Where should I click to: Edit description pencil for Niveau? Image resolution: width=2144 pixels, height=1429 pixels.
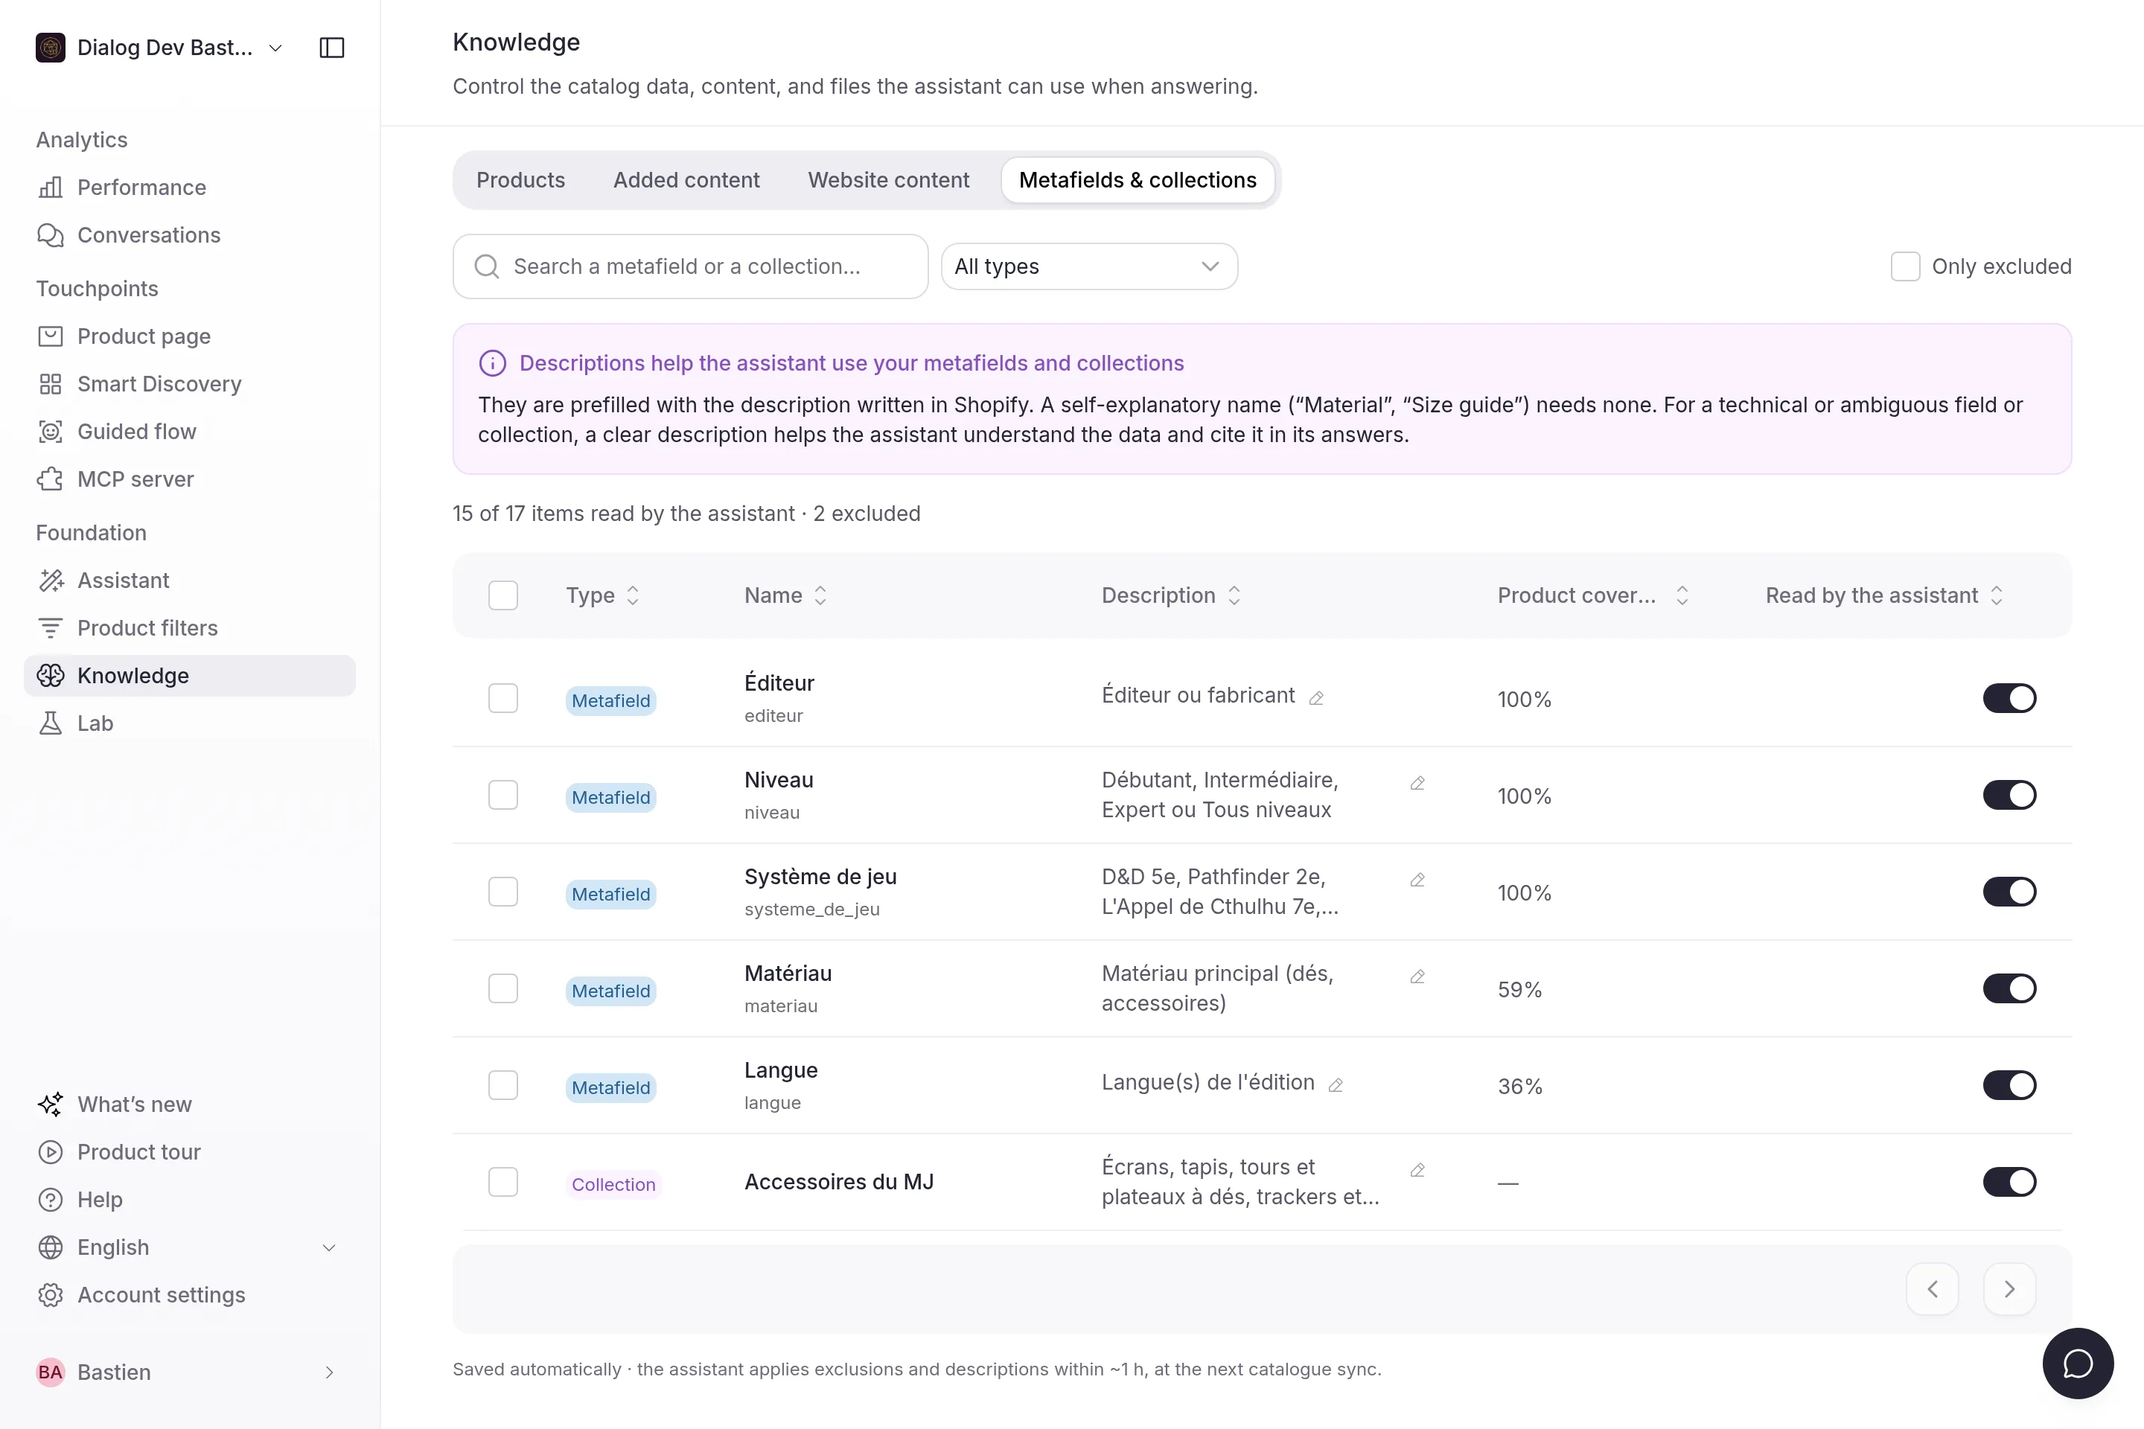[x=1417, y=783]
